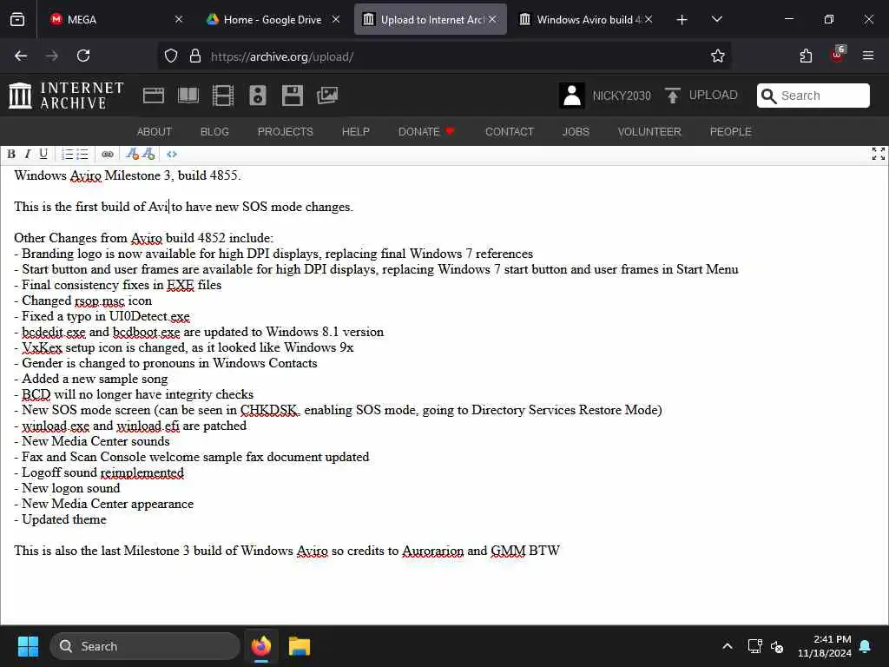889x667 pixels.
Task: Open the notification bell icon
Action: pos(866,646)
